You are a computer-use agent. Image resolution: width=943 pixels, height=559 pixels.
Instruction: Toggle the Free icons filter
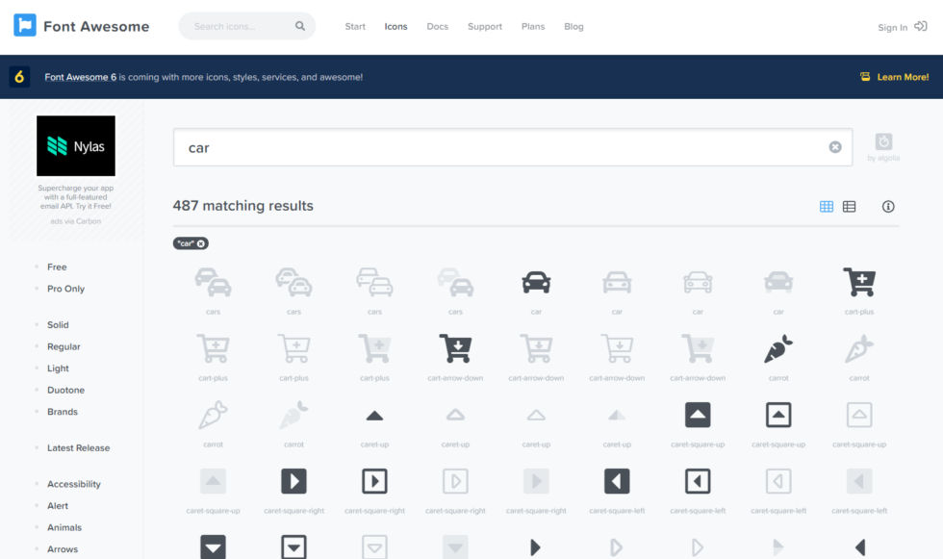click(57, 267)
